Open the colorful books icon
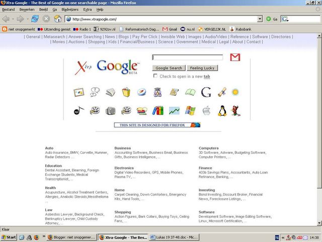This screenshot has width=322, height=242. point(157,110)
